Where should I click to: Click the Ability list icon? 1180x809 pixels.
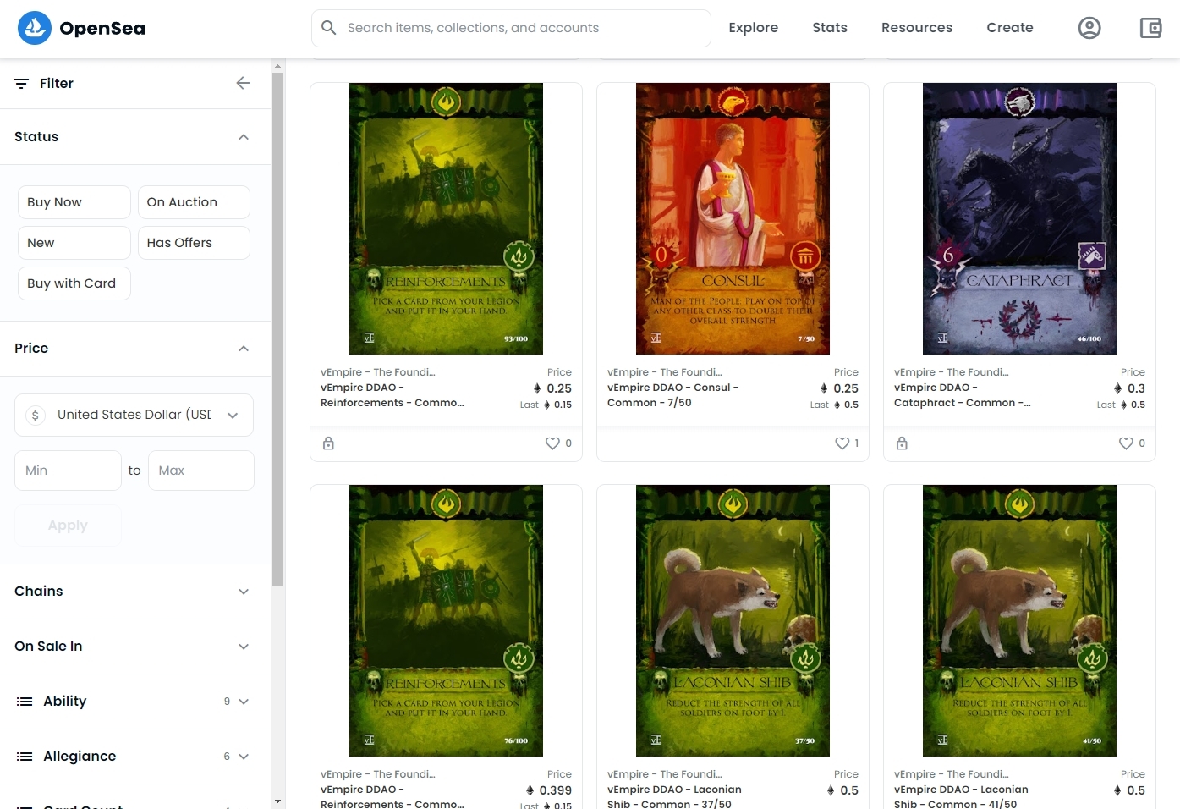[25, 702]
